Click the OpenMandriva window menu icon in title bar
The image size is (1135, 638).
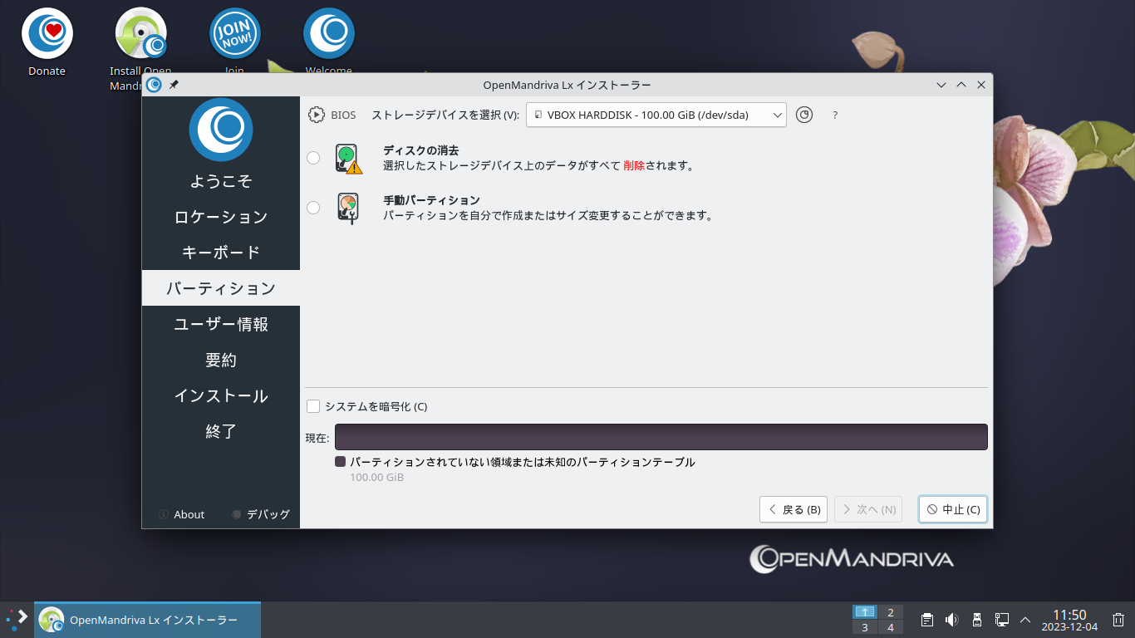pos(154,85)
